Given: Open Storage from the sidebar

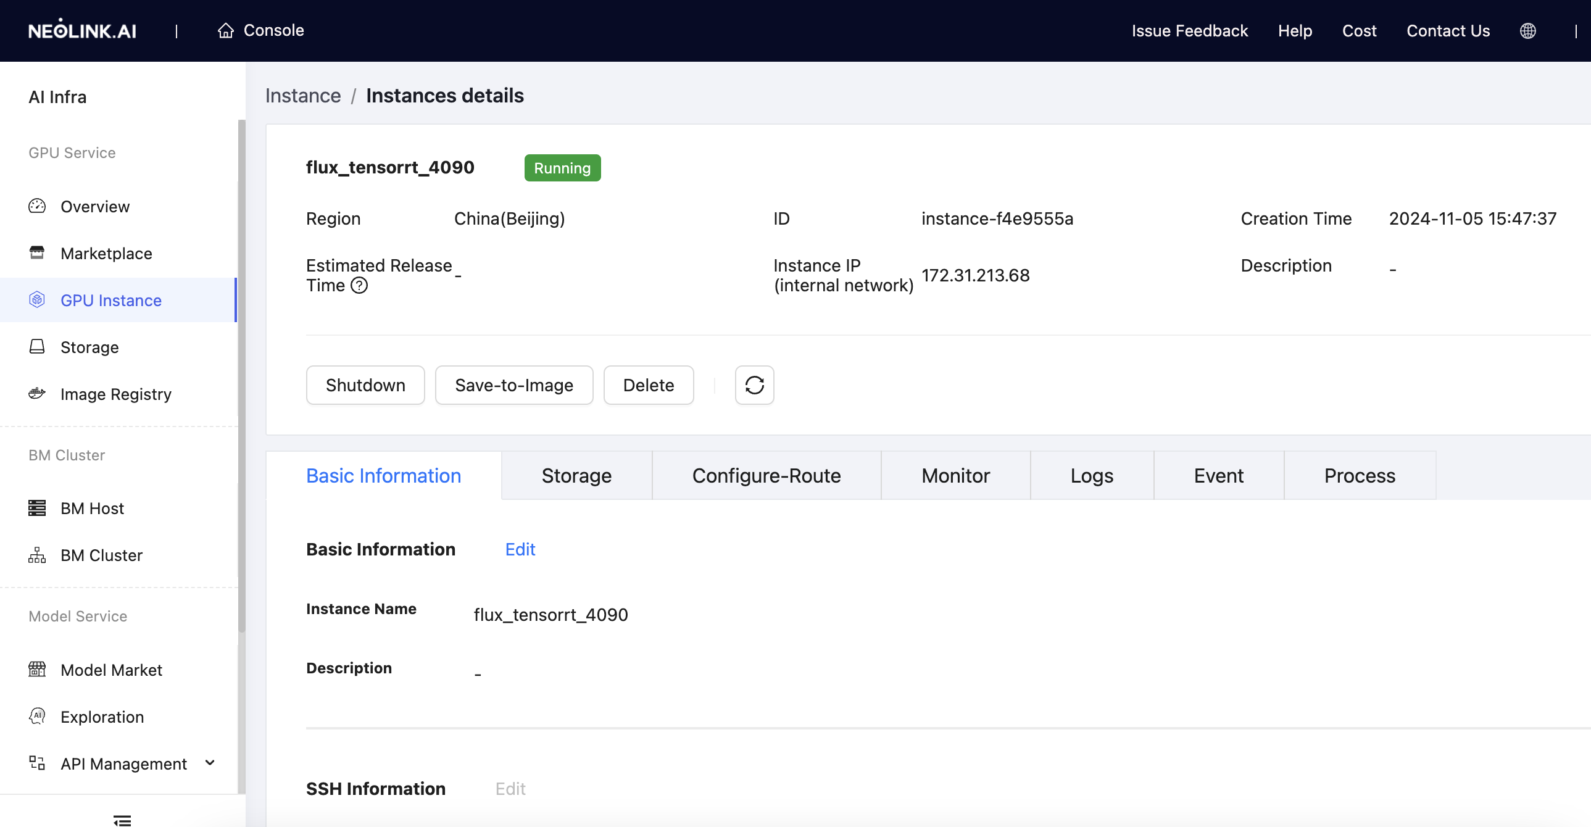Looking at the screenshot, I should [x=118, y=347].
